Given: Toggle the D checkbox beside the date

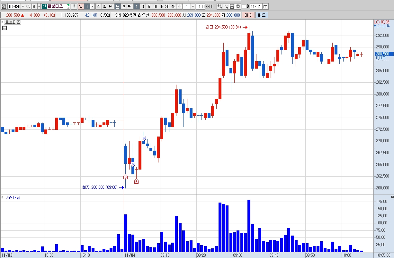Looking at the screenshot, I should 244,6.
